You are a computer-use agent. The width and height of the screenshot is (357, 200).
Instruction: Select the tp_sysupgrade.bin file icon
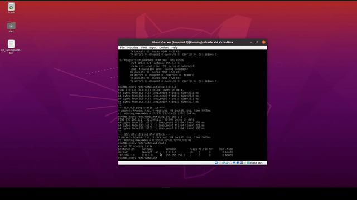click(x=11, y=47)
